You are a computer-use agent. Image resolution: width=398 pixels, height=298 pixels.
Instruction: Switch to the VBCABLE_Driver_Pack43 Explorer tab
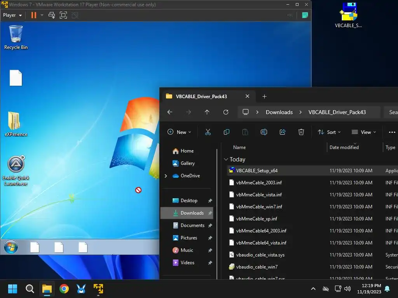[x=201, y=97]
